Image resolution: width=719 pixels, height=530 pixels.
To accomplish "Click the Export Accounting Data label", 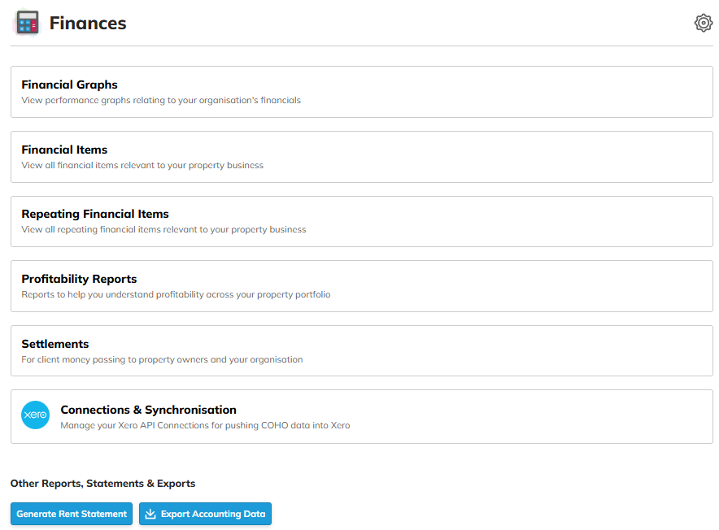I will 212,514.
